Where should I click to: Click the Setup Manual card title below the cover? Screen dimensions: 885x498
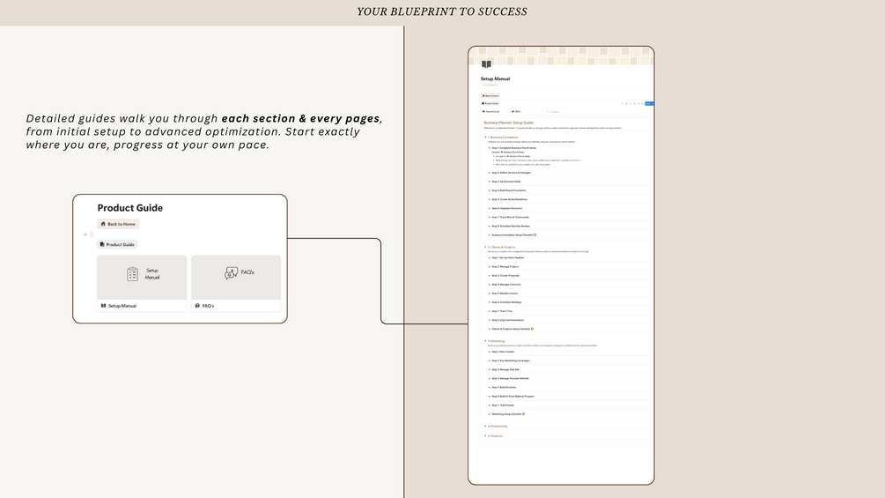tap(122, 306)
